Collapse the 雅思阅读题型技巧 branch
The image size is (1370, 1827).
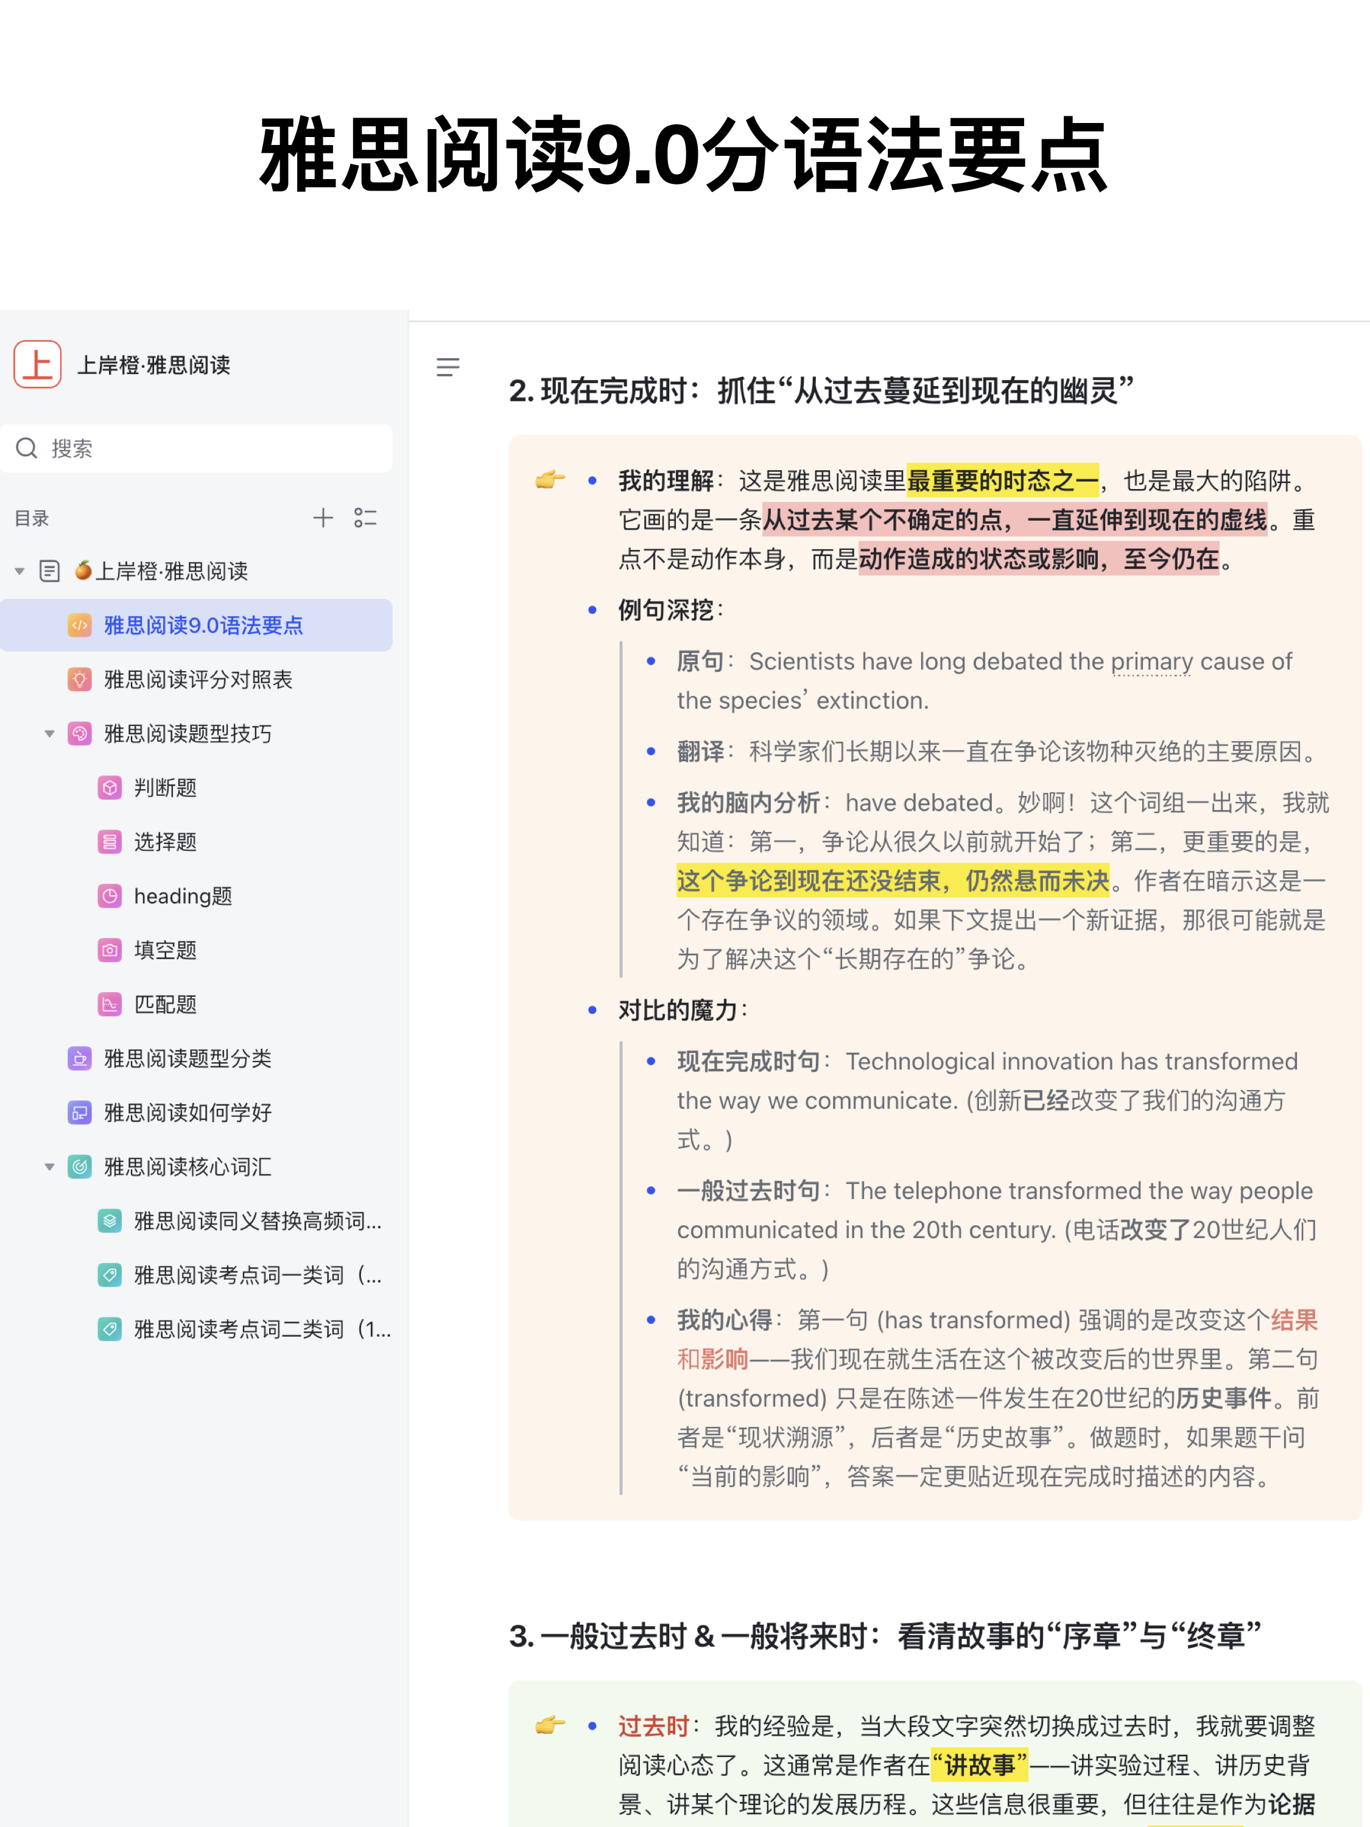(49, 733)
